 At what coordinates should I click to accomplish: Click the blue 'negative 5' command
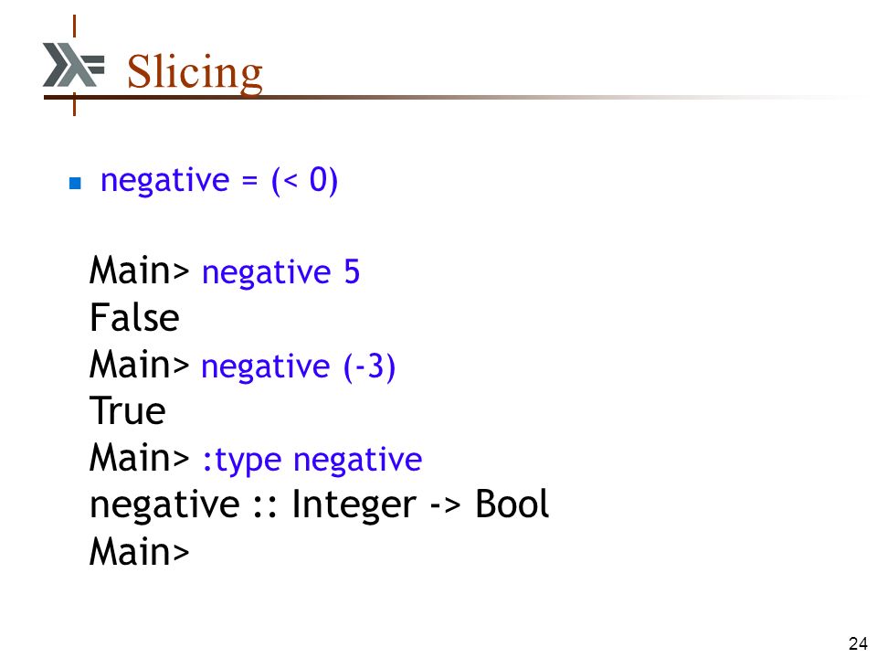click(x=280, y=272)
